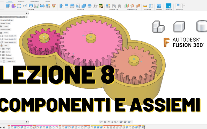This screenshot has width=207, height=129.
Task: Open the SELECT dropdown menu
Action: 169,10
